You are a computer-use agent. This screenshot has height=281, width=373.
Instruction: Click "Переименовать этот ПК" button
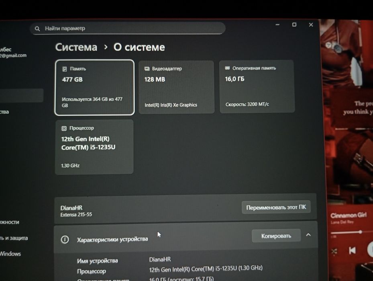(276, 207)
